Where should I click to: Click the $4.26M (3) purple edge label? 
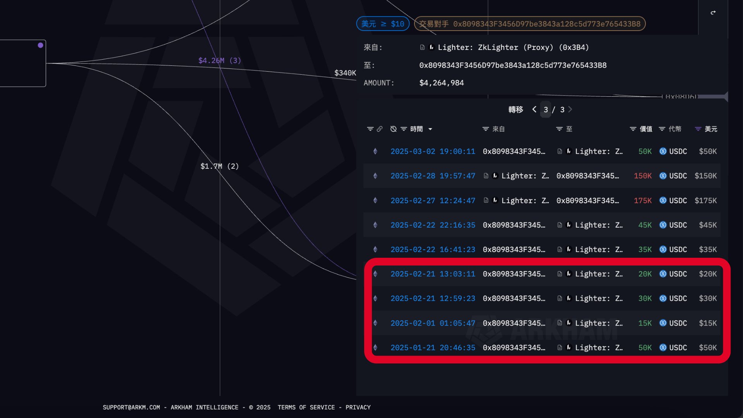click(x=219, y=60)
